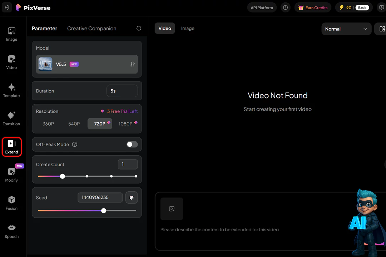Click the reset parameters icon
Screen dimensions: 386x257
139,29
